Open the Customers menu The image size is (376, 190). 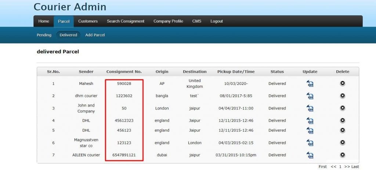(88, 21)
